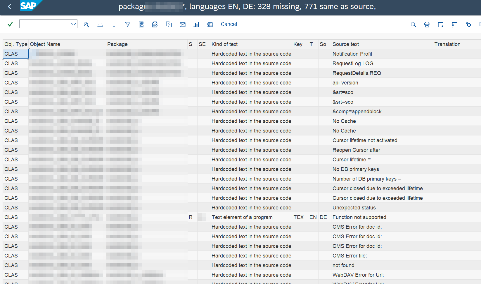Select the 'Reopen Cursor after' cell

(x=382, y=150)
